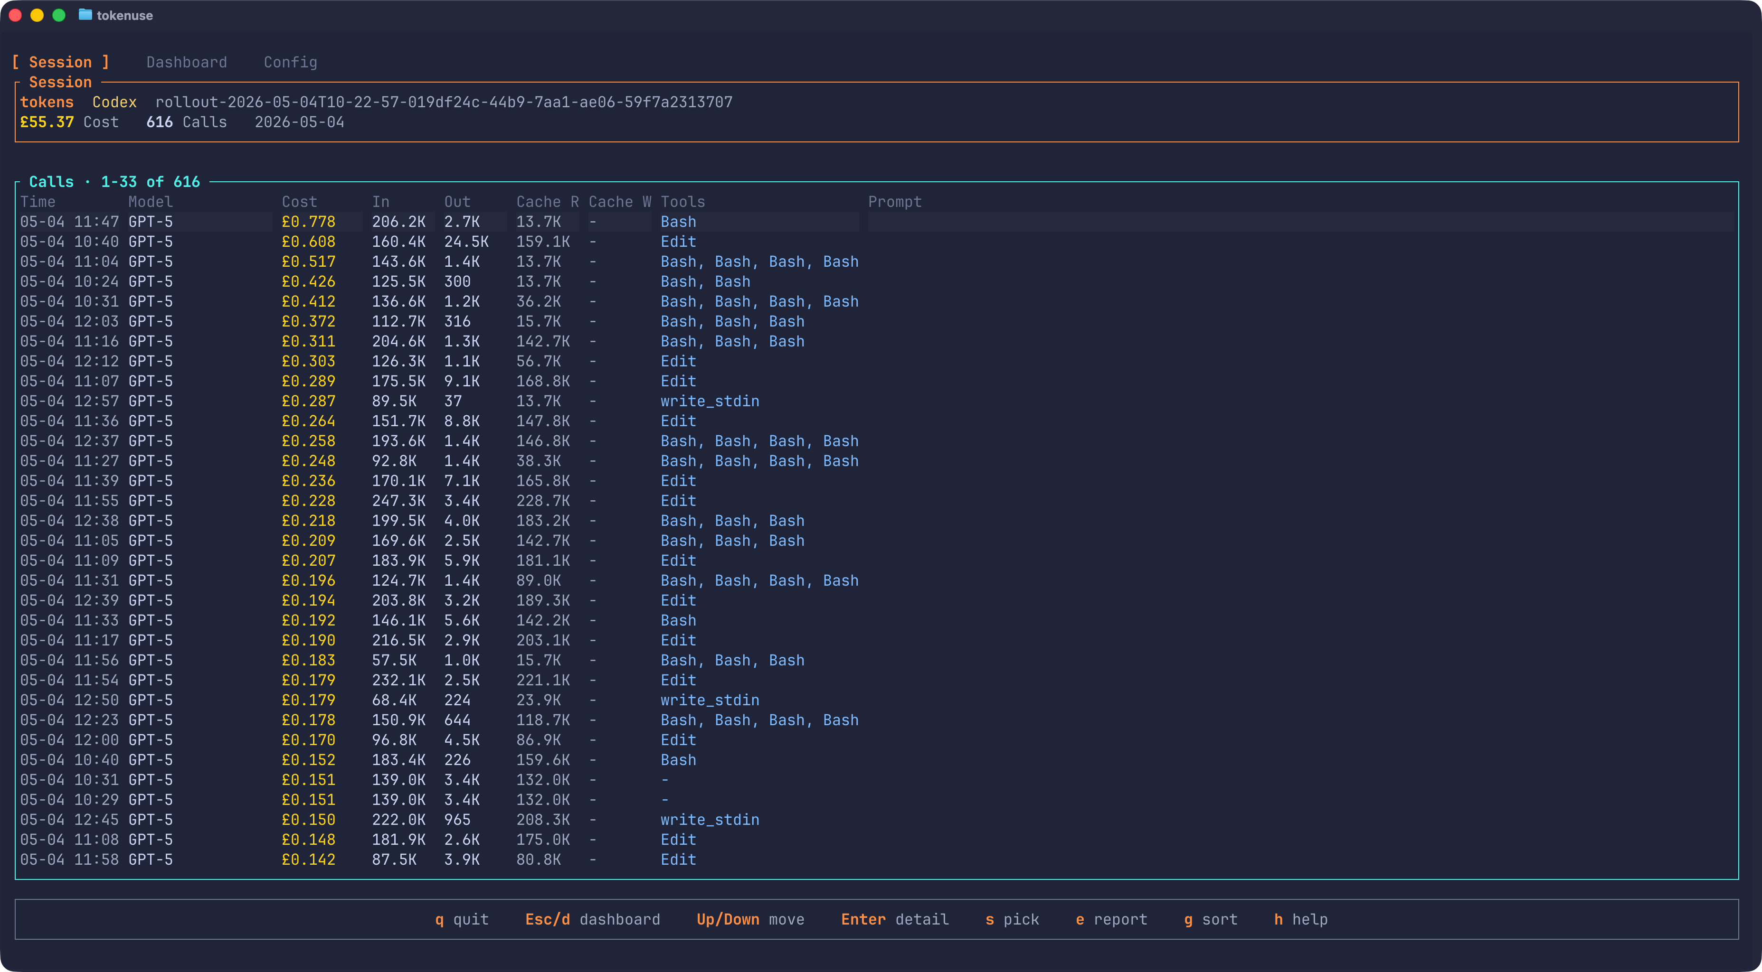The image size is (1762, 972).
Task: Select the call row costing £0.412
Action: (876, 301)
